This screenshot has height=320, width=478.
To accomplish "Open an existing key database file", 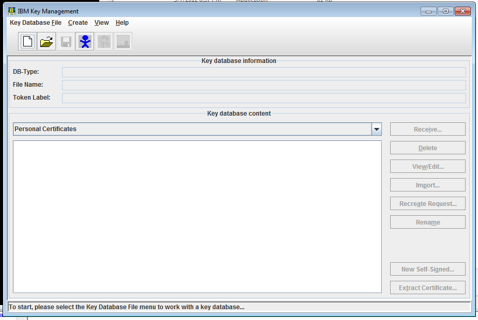I will [x=46, y=41].
